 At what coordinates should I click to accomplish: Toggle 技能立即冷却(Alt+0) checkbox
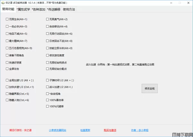click(47, 48)
